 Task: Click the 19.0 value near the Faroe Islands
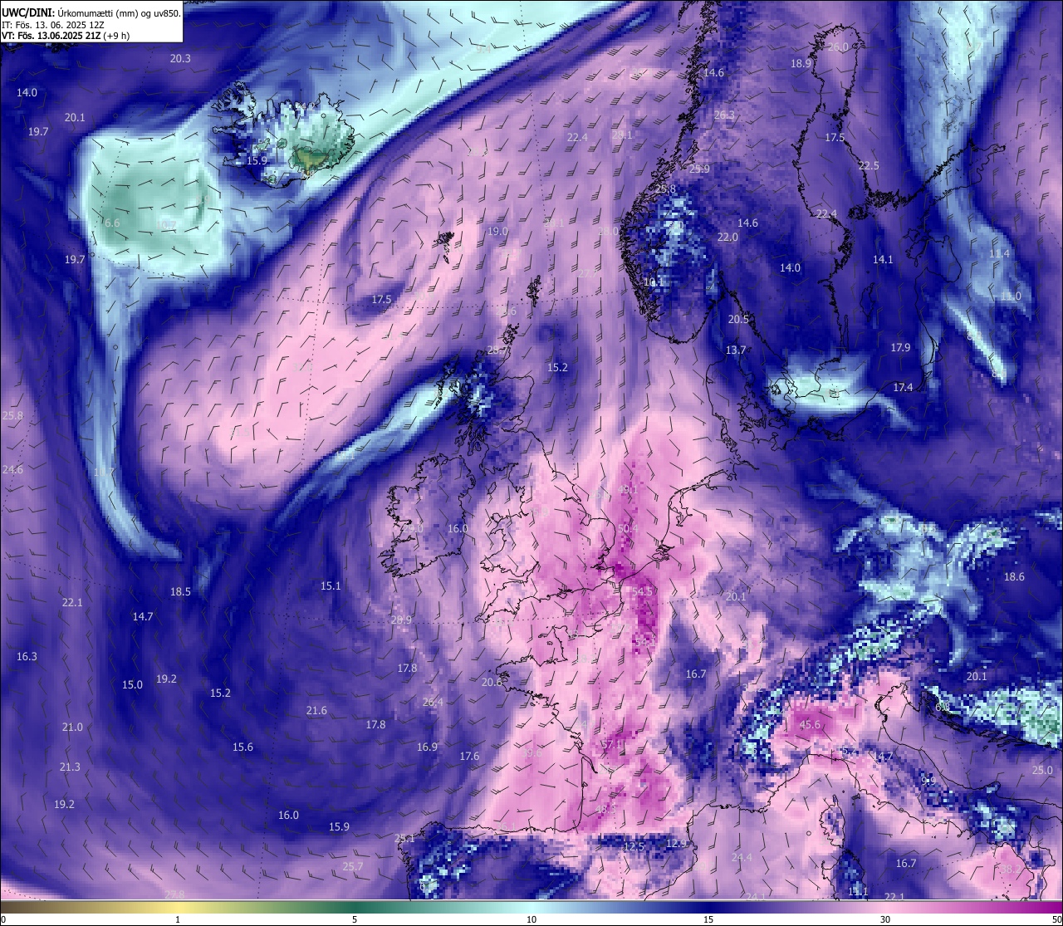tap(497, 232)
